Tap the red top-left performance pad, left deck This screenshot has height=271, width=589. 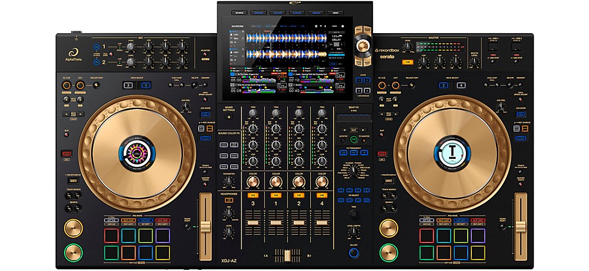point(111,235)
